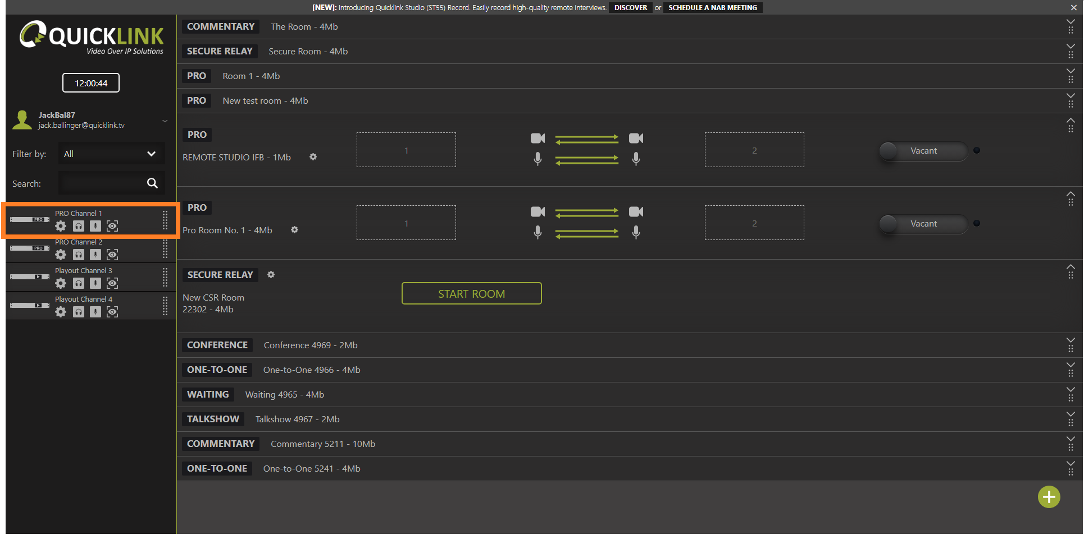Click the 12:00:44 clock display
This screenshot has width=1084, height=535.
(91, 83)
